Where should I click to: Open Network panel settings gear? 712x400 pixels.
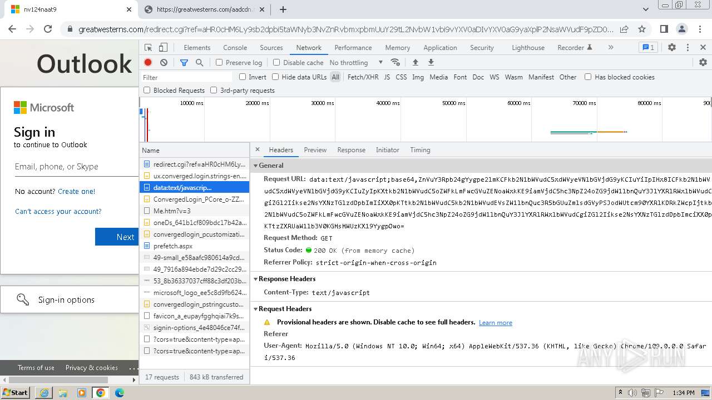point(703,63)
